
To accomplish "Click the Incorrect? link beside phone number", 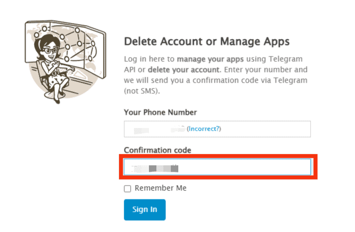I will pos(204,129).
